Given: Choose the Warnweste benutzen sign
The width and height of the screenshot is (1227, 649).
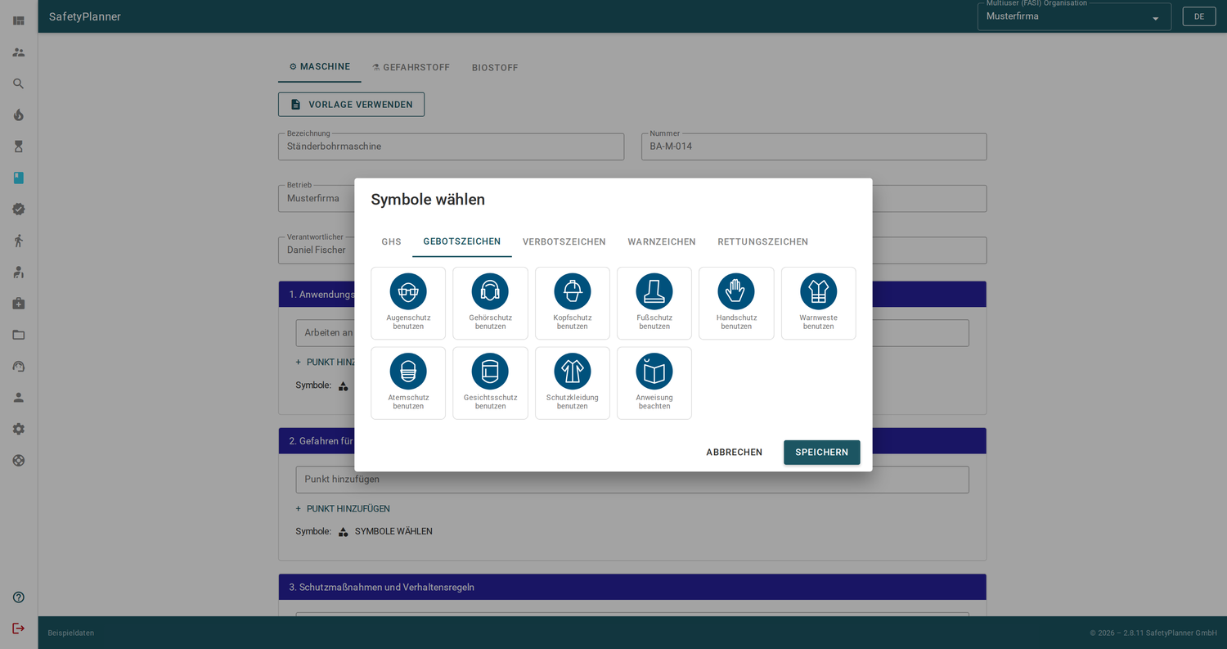Looking at the screenshot, I should pyautogui.click(x=819, y=303).
